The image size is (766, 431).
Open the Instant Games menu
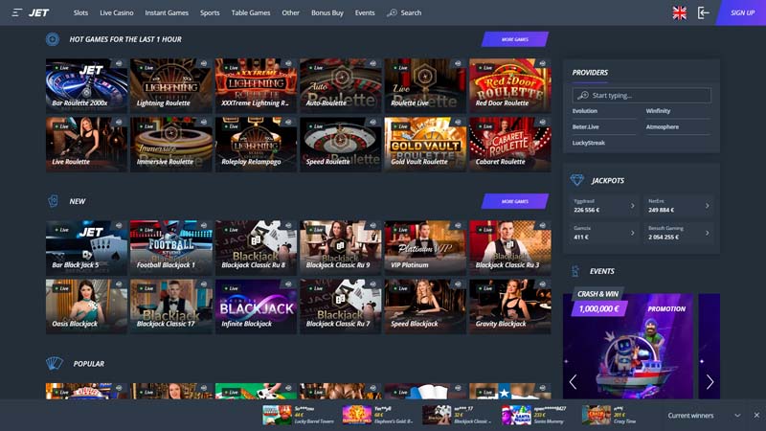[167, 13]
